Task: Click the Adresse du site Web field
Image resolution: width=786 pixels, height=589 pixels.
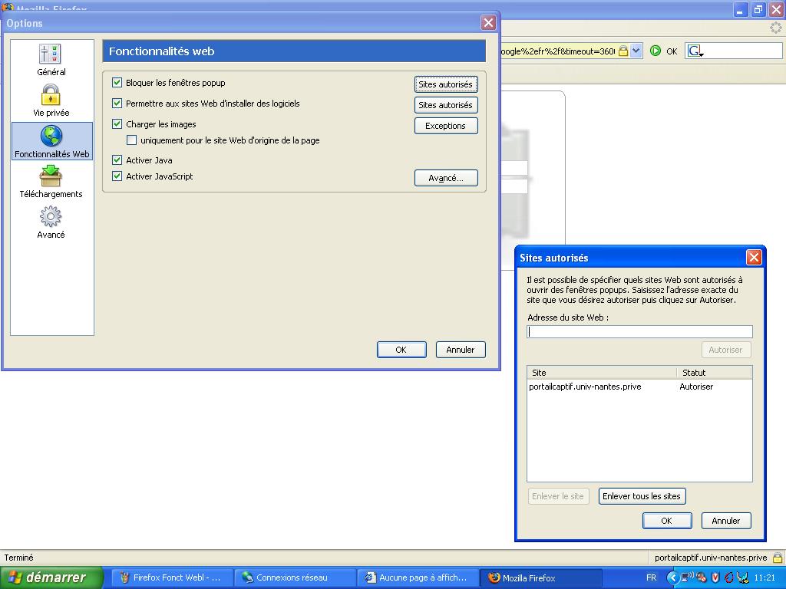Action: (639, 331)
